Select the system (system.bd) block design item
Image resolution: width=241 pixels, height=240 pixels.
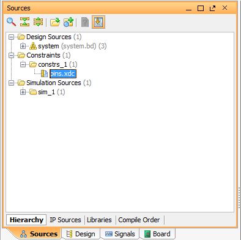tap(72, 46)
